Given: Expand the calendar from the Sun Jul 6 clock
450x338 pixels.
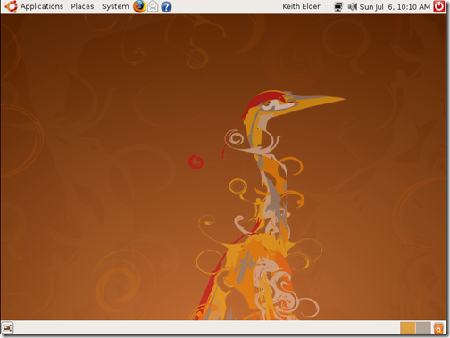Looking at the screenshot, I should click(395, 7).
